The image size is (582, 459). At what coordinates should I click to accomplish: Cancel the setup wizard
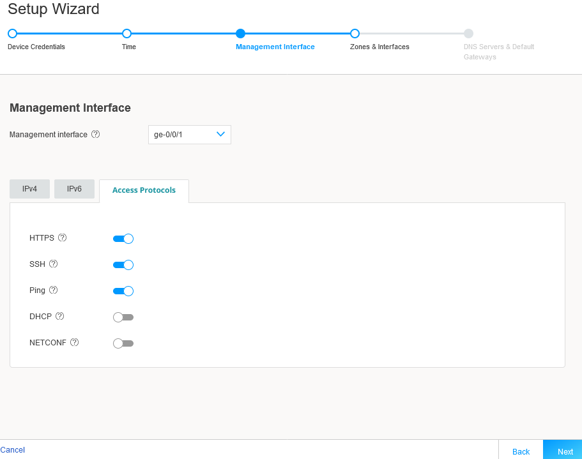(x=13, y=449)
